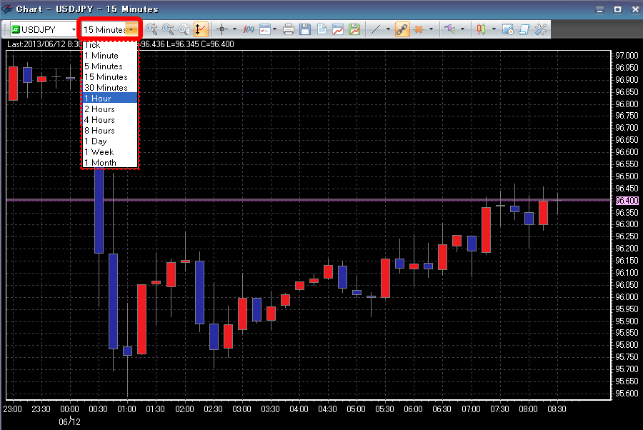Open the wrench and screwdriver settings icon
643x430 pixels.
coord(541,29)
